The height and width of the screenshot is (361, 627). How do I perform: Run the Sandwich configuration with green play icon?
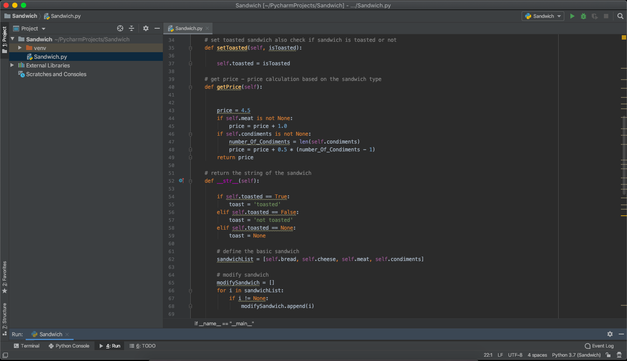click(572, 16)
